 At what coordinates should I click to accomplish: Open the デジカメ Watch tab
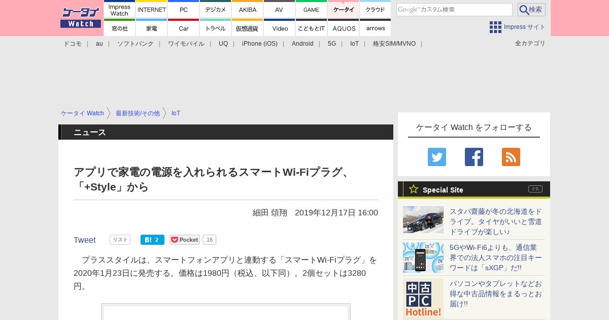pos(216,10)
